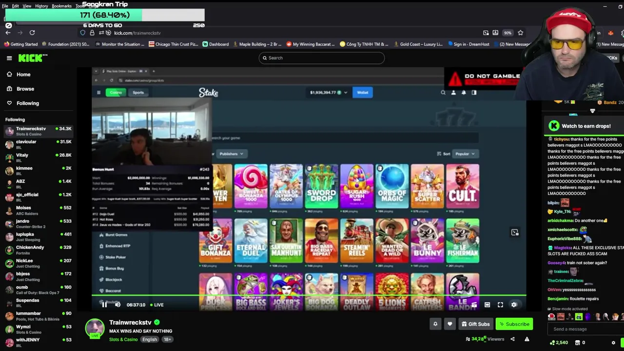Open the Slots & Casino category link
Screen dimensions: 624x351
[x=123, y=339]
